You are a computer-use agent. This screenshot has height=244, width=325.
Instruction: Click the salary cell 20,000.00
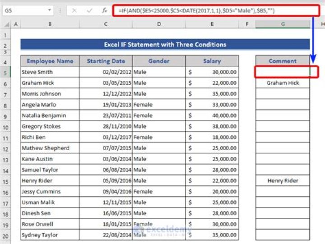coord(212,192)
